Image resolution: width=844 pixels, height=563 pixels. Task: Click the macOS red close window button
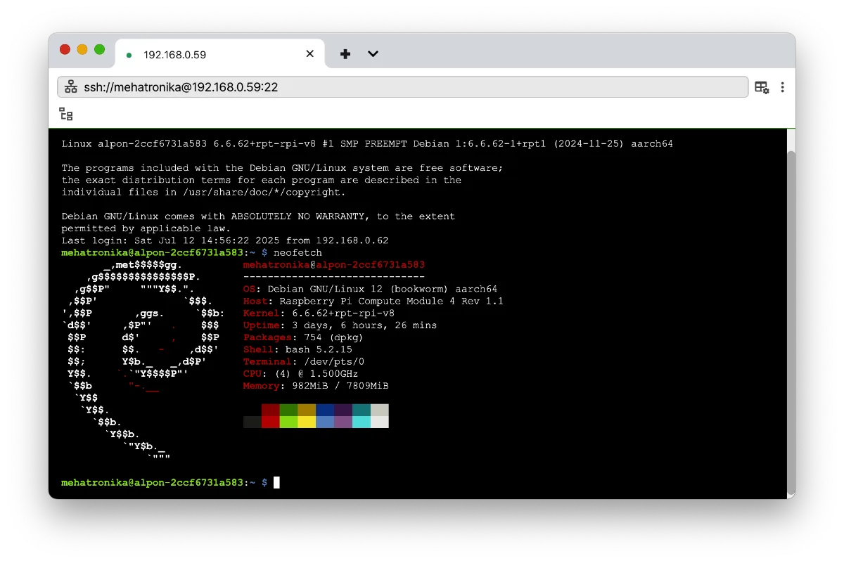(x=65, y=49)
